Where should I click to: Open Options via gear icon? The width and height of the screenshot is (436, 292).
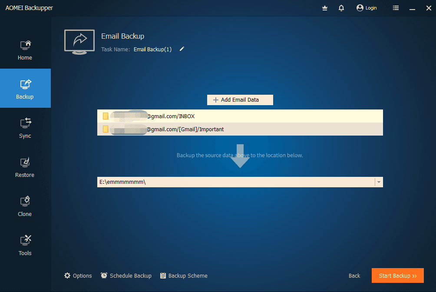[78, 275]
